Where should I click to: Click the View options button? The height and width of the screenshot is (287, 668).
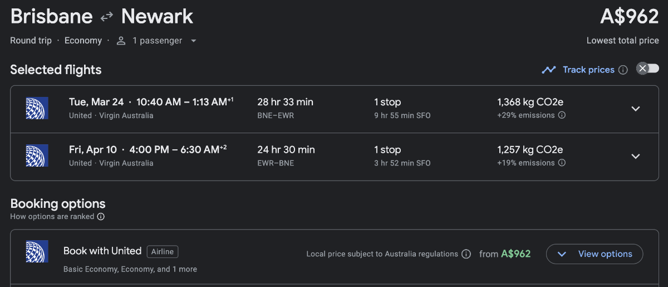[594, 254]
